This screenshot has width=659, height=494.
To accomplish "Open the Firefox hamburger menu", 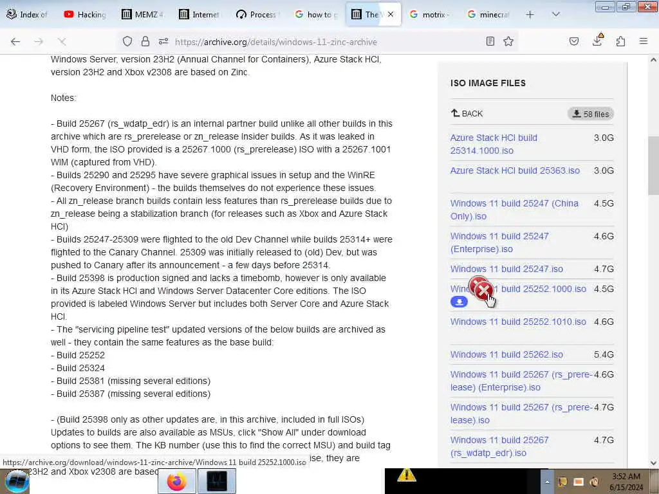I will pos(644,41).
